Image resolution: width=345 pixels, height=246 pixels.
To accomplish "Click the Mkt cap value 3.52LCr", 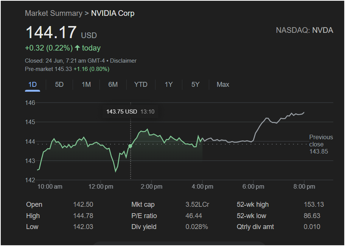I will 197,204.
